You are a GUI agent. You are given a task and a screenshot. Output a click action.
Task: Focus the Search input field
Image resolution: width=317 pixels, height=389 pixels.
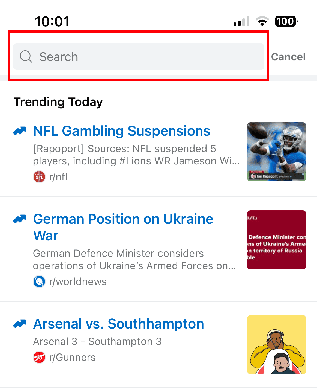139,57
